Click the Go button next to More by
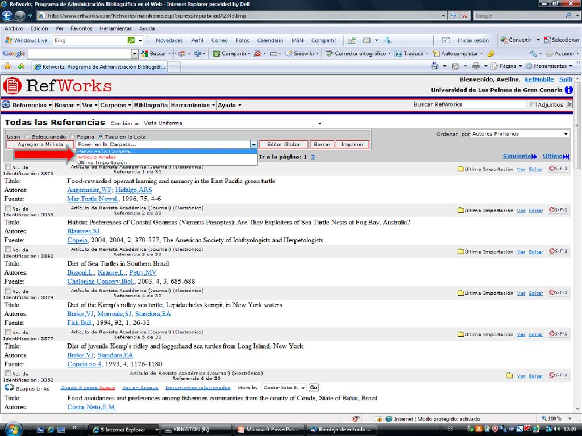 pos(314,388)
